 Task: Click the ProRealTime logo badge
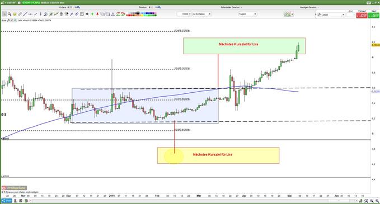14,188
